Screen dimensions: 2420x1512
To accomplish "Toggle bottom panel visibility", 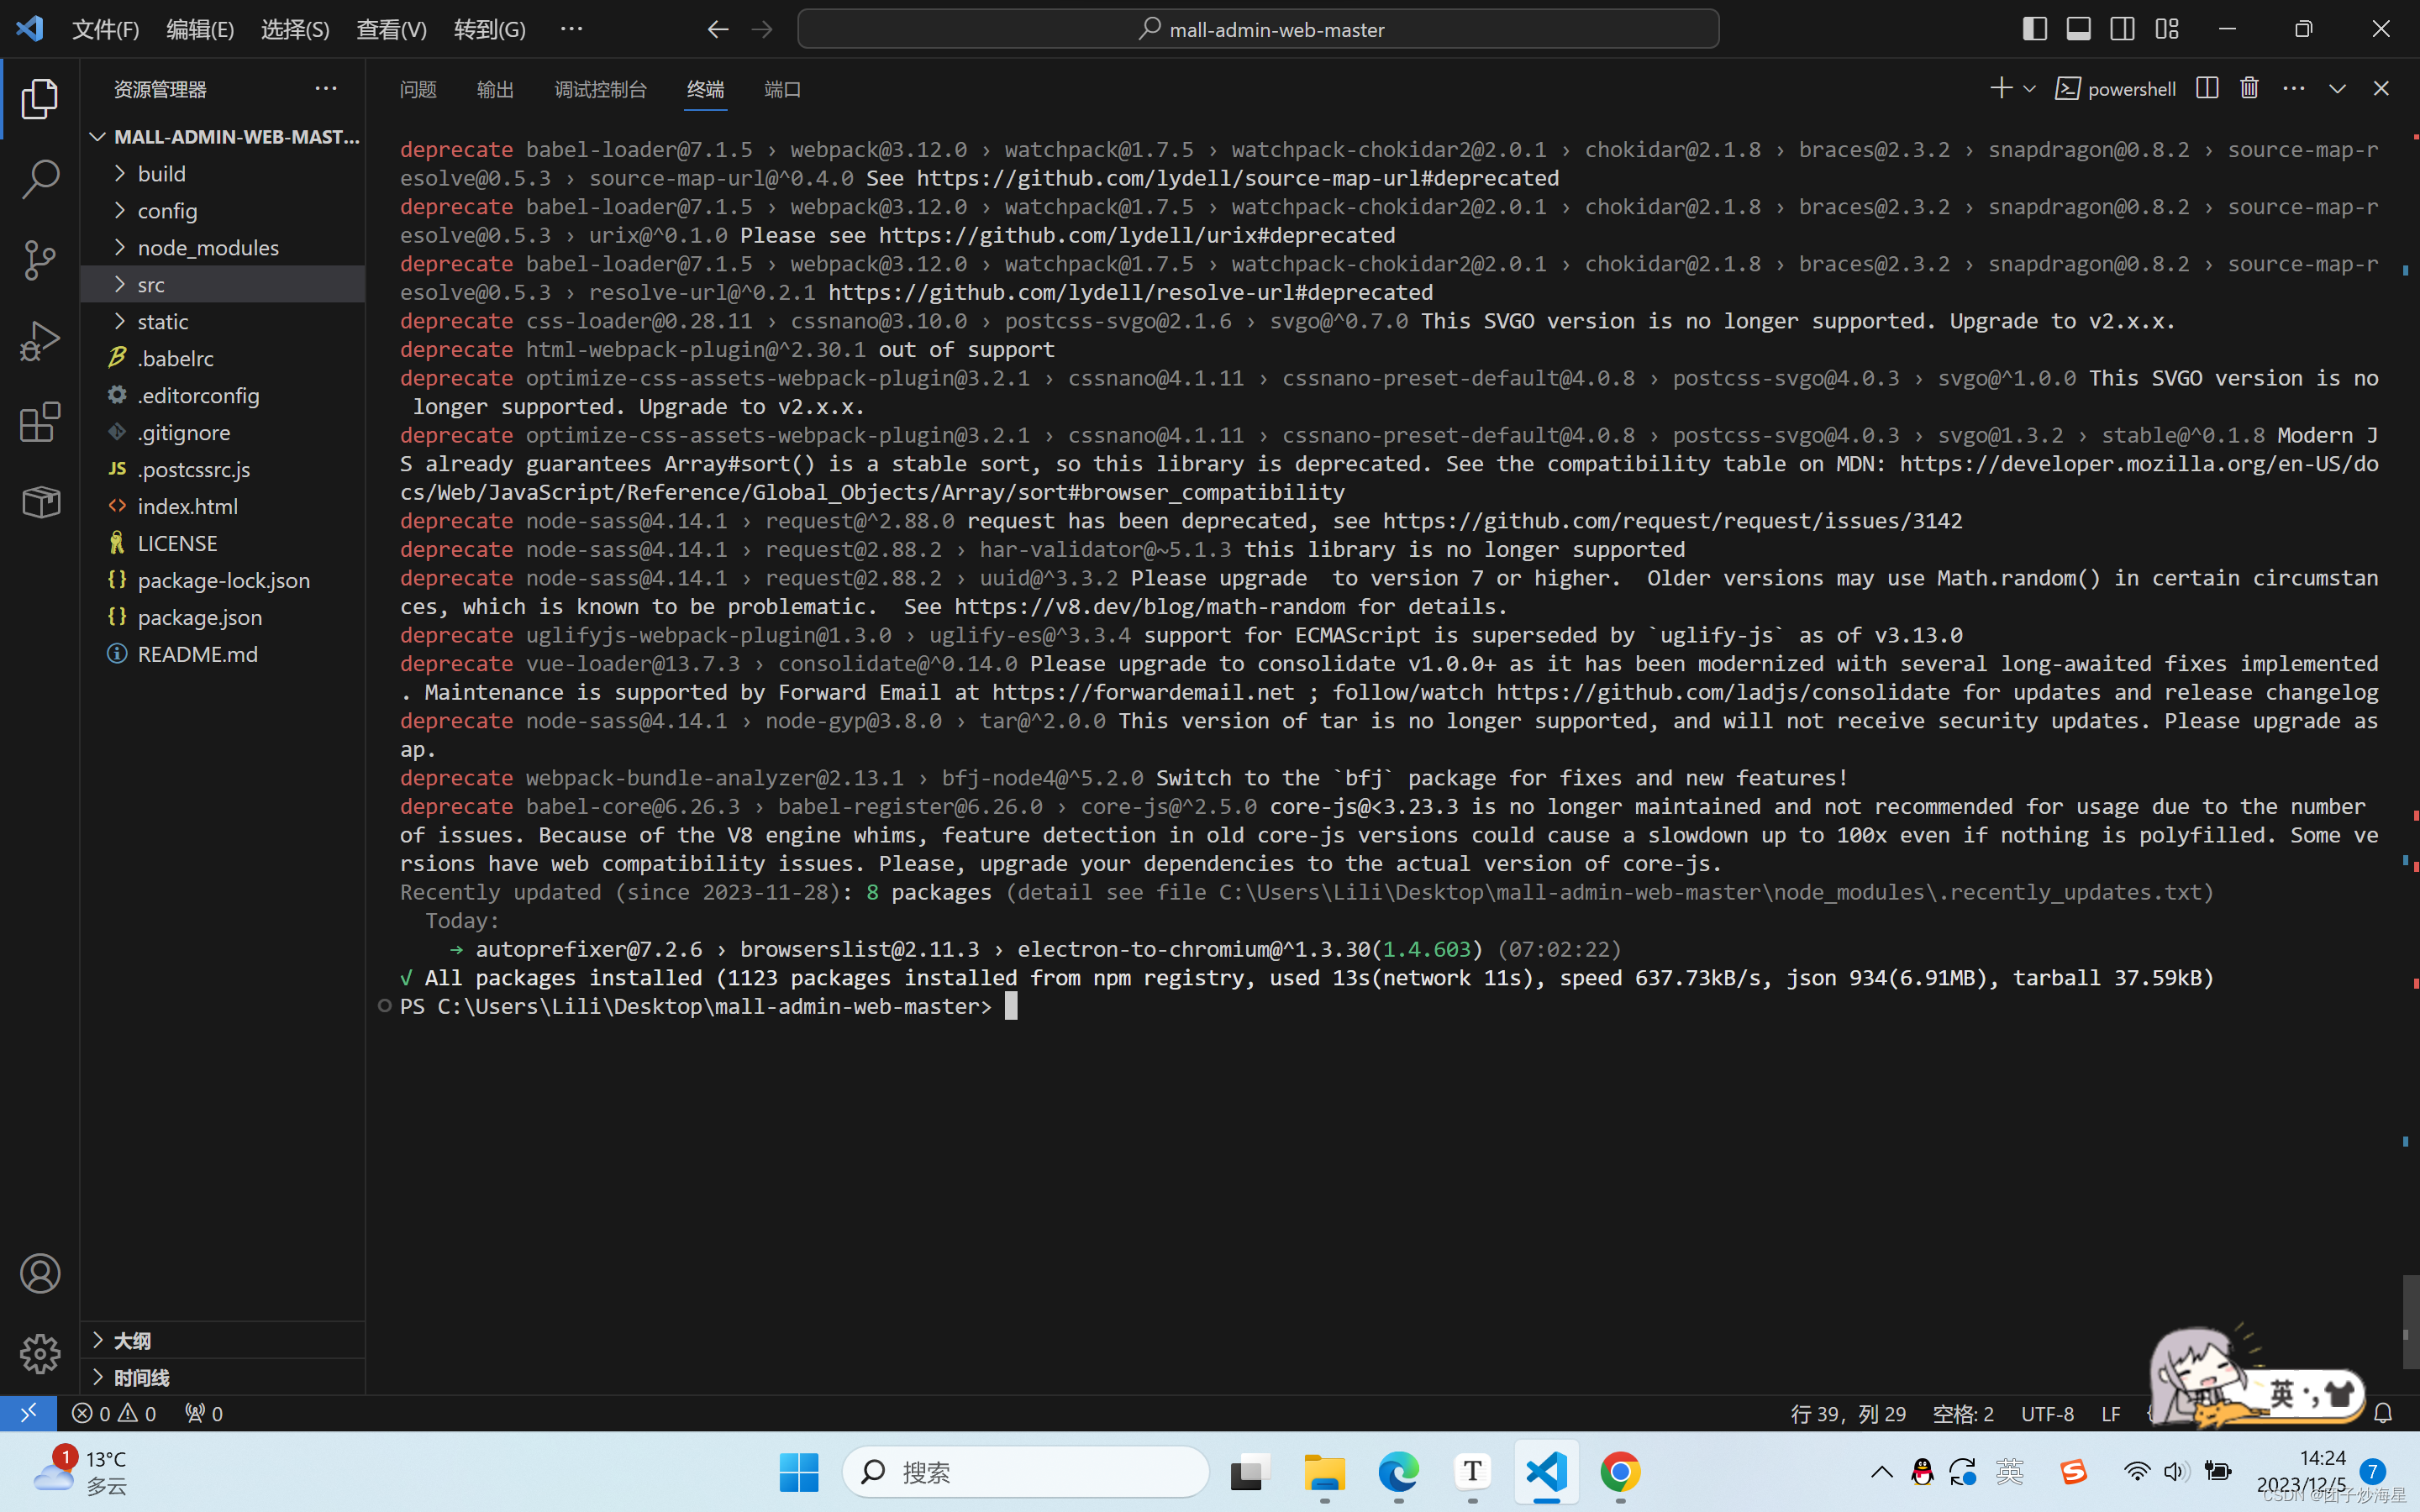I will [2078, 29].
